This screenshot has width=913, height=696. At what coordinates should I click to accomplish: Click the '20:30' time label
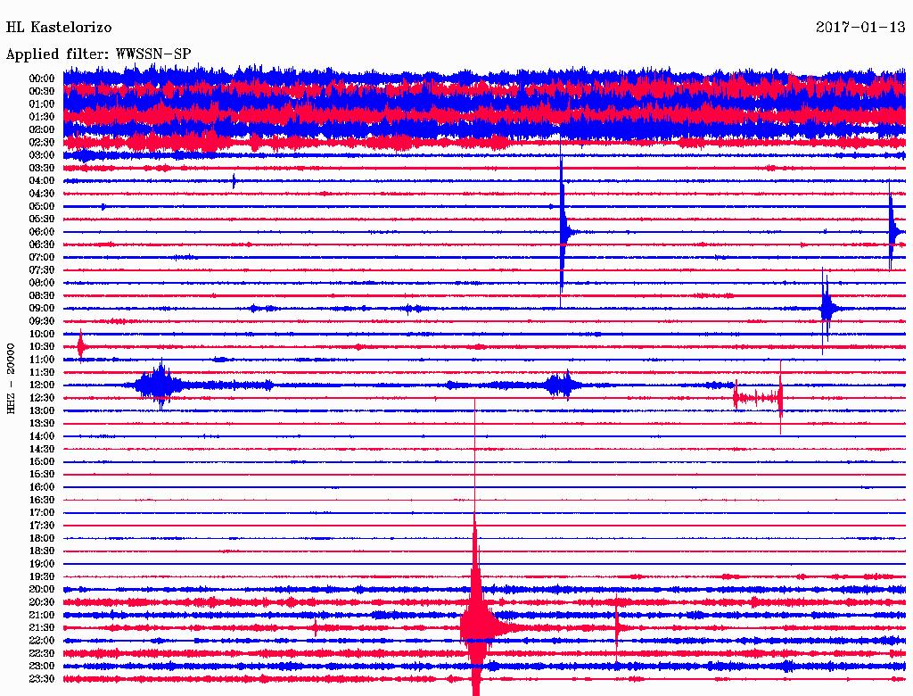coord(42,602)
